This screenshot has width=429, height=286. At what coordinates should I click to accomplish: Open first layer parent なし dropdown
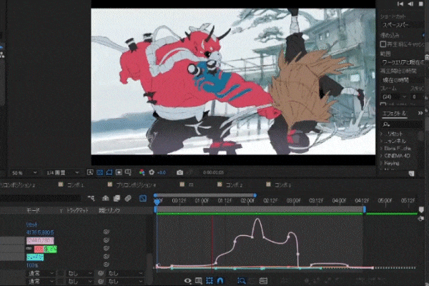pos(125,273)
